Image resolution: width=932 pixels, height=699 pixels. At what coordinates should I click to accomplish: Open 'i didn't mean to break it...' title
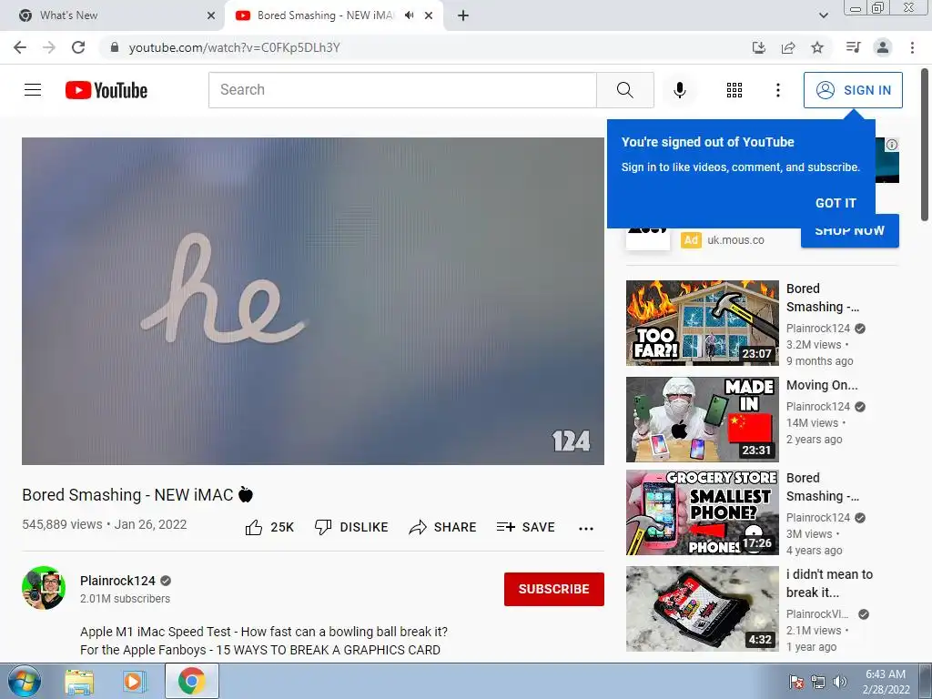(x=829, y=583)
